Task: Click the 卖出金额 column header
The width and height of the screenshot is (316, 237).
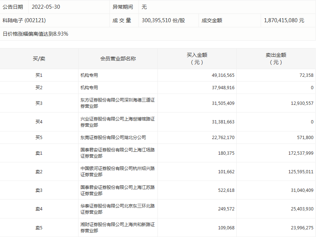Action: pyautogui.click(x=276, y=59)
